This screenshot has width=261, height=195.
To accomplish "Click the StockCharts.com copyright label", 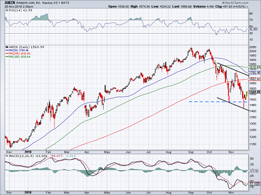I will (x=235, y=3).
